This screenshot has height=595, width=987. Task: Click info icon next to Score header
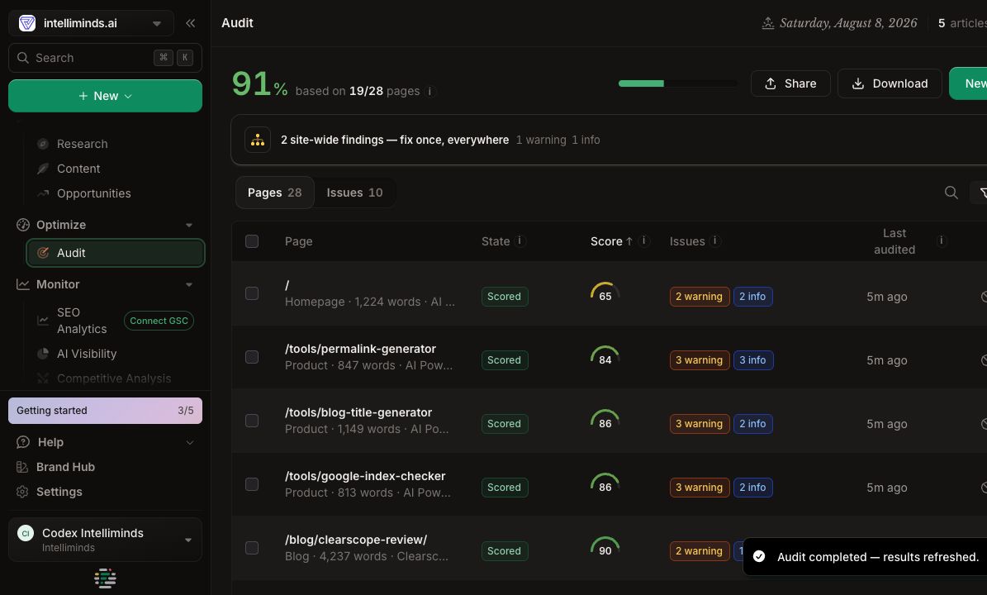pos(644,240)
